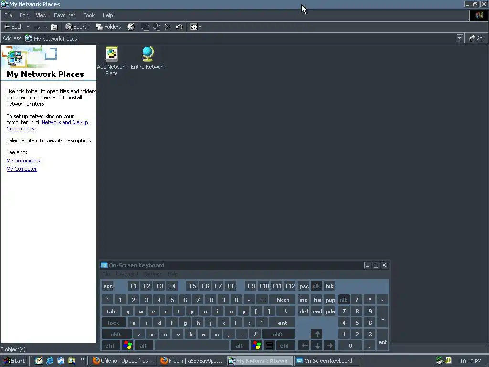The image size is (489, 367).
Task: Switch to On-Screen Keyboard taskbar button
Action: [x=327, y=361]
